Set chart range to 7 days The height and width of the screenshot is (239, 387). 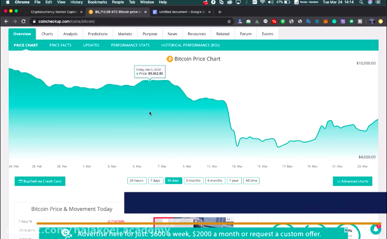155,181
